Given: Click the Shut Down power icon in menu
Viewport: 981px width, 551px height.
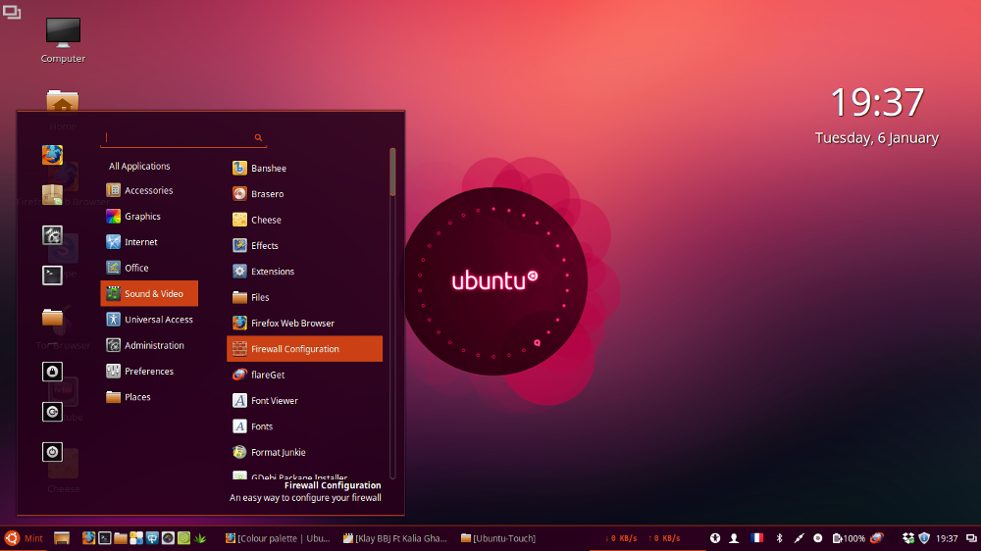Looking at the screenshot, I should pyautogui.click(x=53, y=452).
